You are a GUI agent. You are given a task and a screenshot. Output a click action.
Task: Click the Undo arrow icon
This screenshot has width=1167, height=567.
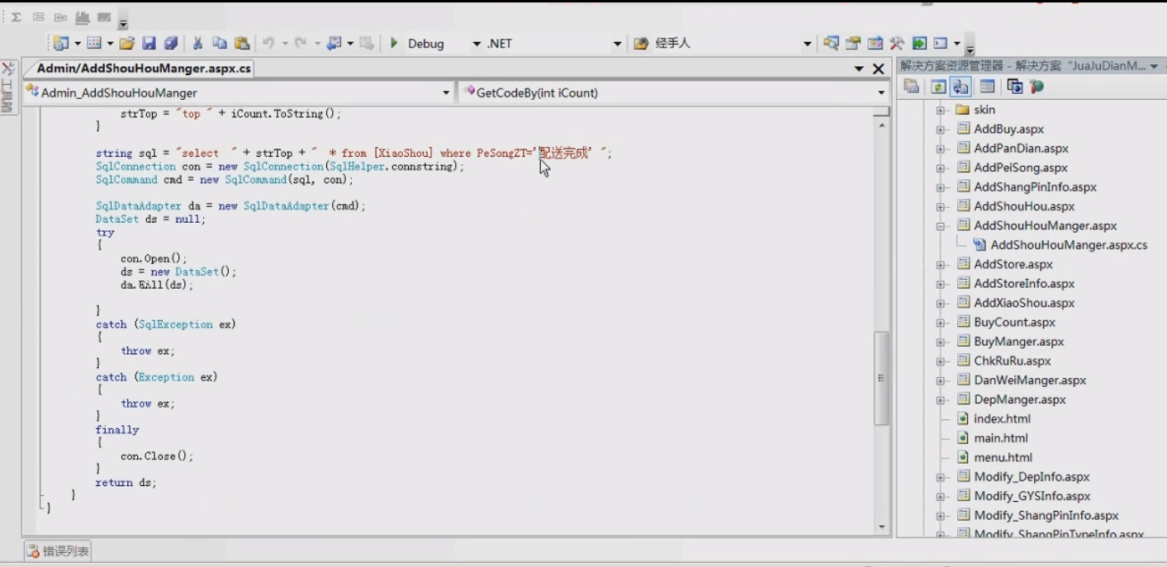tap(268, 44)
